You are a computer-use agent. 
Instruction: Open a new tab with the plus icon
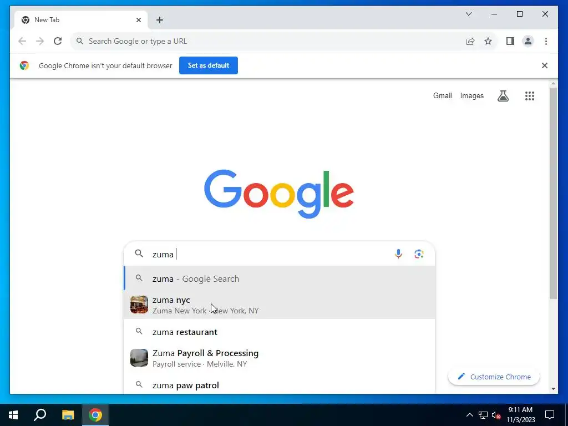tap(160, 20)
